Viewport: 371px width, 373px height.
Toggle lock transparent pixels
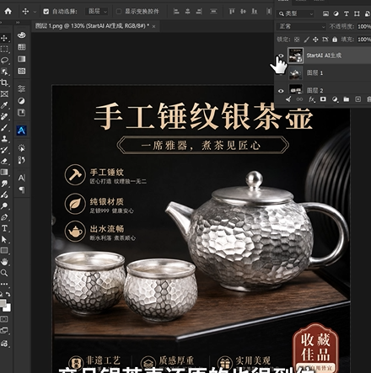point(297,40)
